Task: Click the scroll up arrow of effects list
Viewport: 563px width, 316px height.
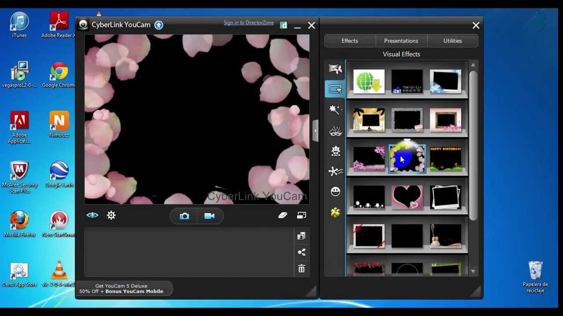Action: (x=473, y=65)
